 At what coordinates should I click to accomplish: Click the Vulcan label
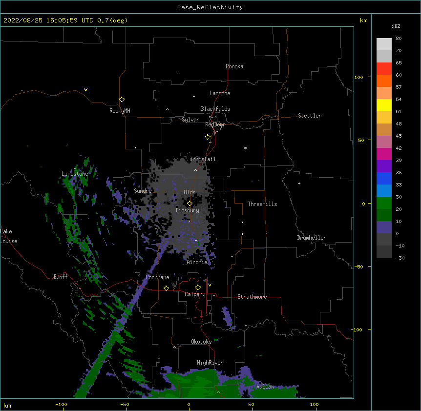pyautogui.click(x=265, y=387)
